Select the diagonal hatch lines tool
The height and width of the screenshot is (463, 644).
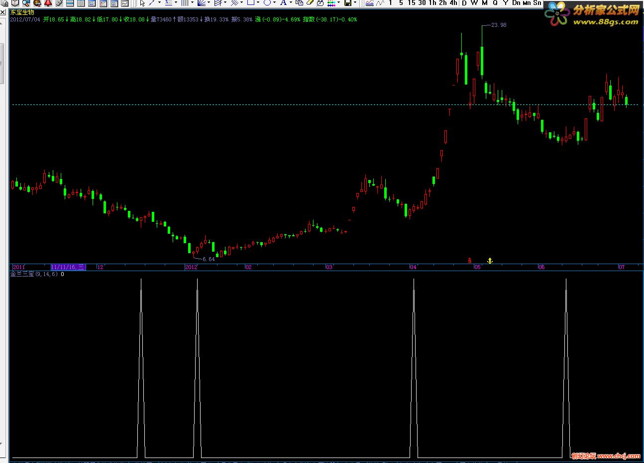pyautogui.click(x=234, y=2)
